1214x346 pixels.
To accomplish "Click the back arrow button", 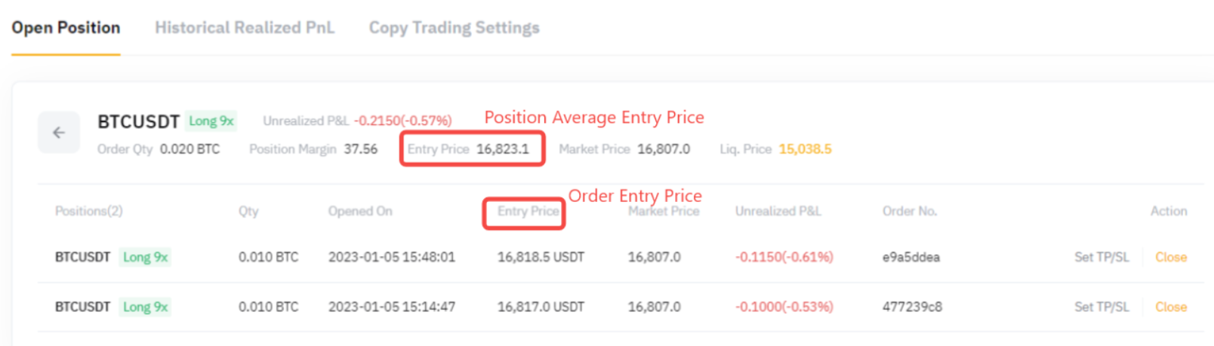I will [x=59, y=133].
